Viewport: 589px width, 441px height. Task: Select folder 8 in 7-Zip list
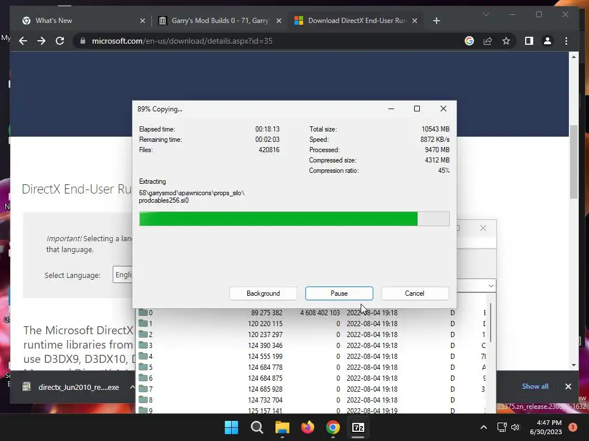coord(312,400)
